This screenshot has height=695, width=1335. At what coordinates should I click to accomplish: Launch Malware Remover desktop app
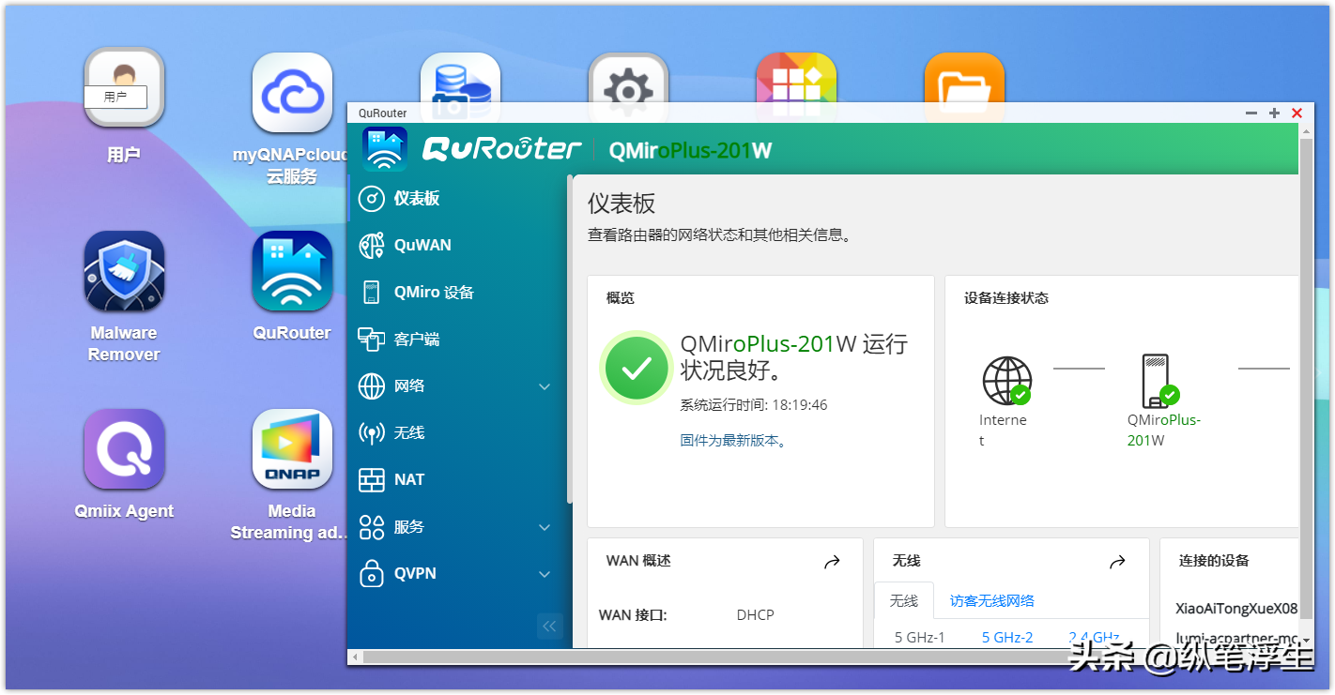pos(124,271)
